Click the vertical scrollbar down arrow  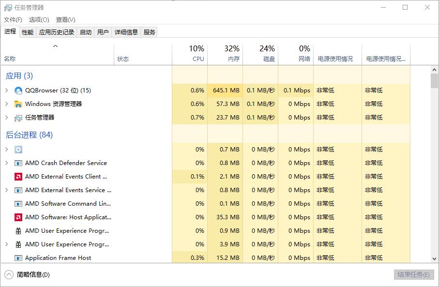434,259
